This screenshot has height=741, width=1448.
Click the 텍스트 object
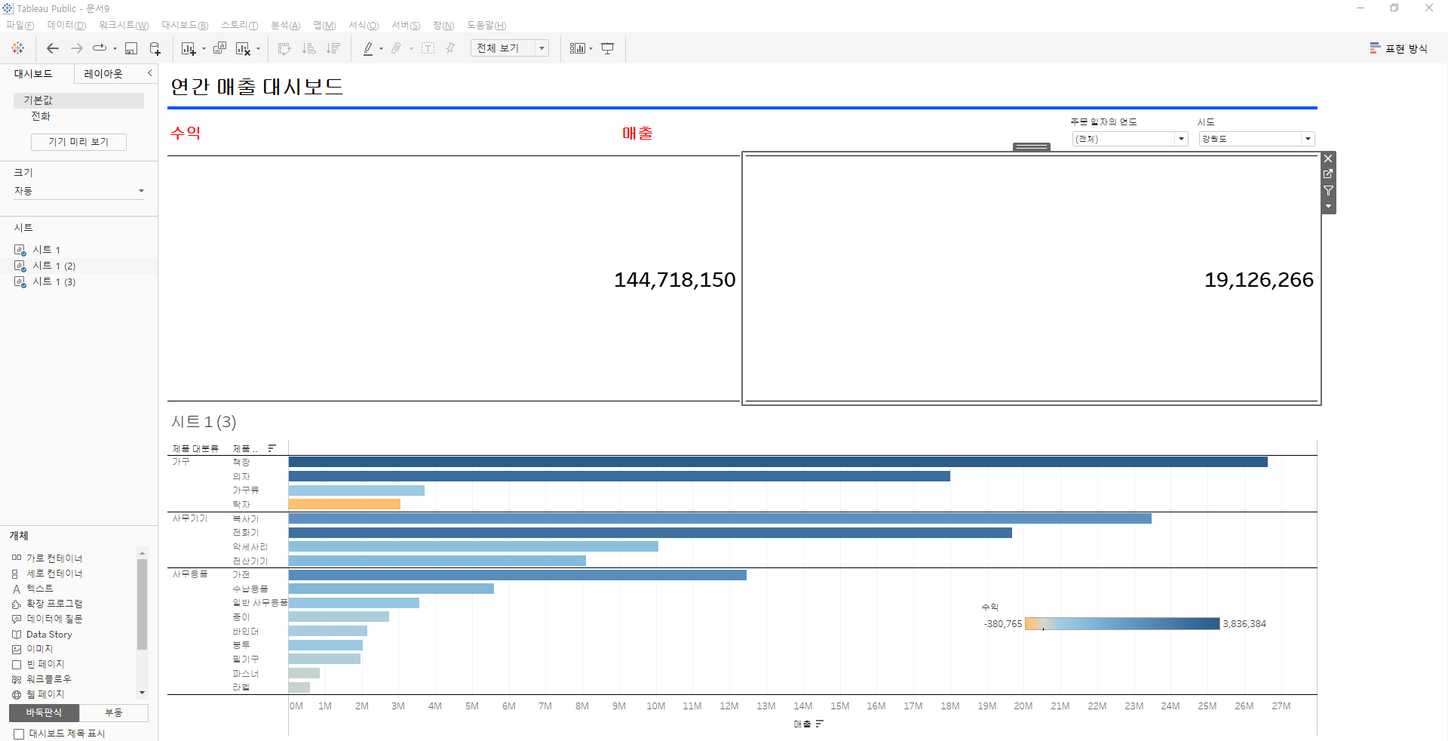pyautogui.click(x=39, y=589)
